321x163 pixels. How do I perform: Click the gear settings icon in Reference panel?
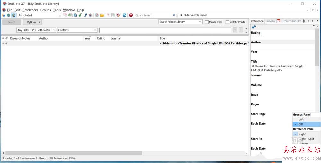pyautogui.click(x=254, y=27)
